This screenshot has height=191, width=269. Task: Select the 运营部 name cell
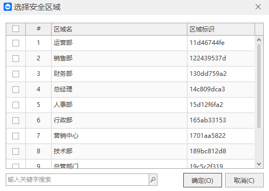pos(119,43)
